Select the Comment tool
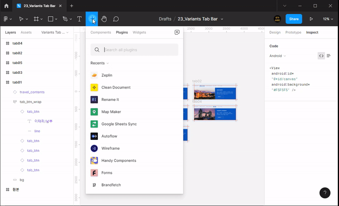This screenshot has width=339, height=206. coord(116,19)
